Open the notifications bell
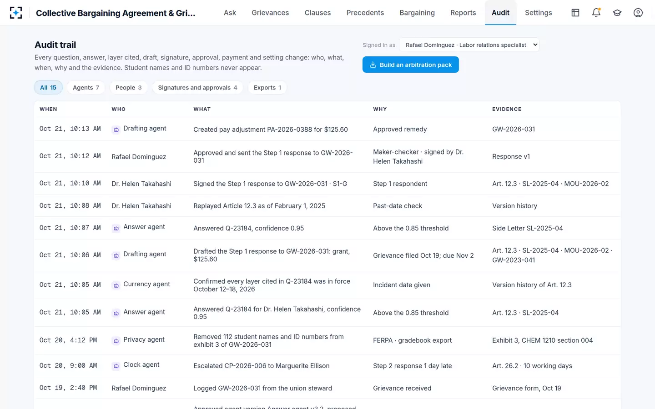 click(x=596, y=13)
